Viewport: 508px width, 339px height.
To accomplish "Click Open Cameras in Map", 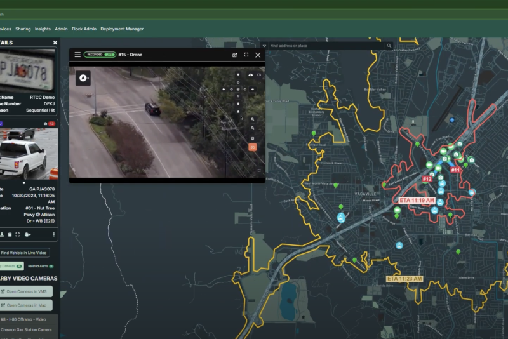I will point(25,305).
